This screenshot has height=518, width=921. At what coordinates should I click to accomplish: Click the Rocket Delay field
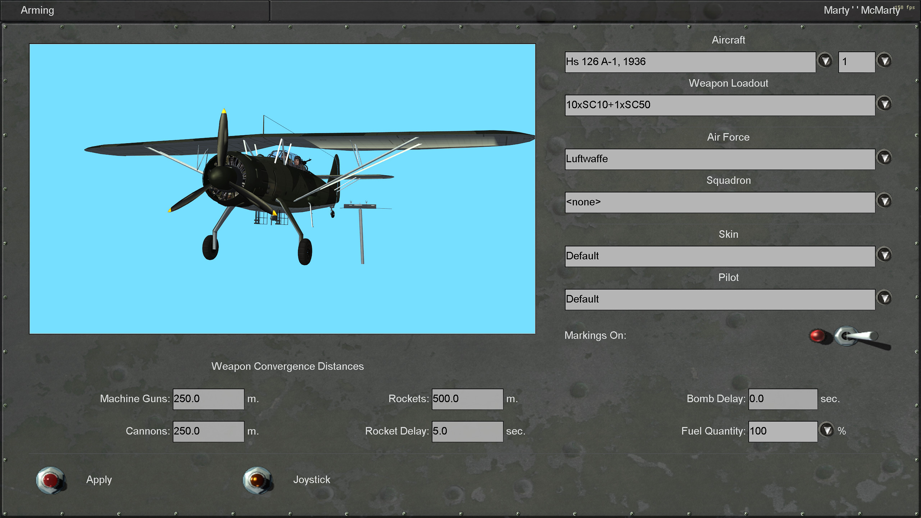[x=467, y=431]
